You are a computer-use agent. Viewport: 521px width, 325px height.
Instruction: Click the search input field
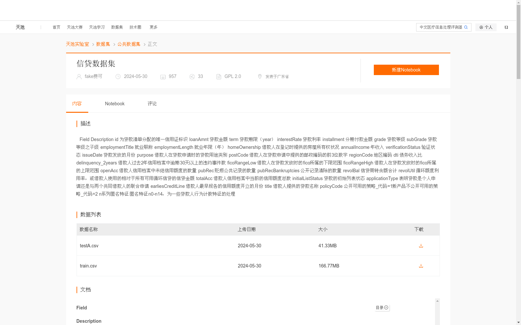[441, 27]
